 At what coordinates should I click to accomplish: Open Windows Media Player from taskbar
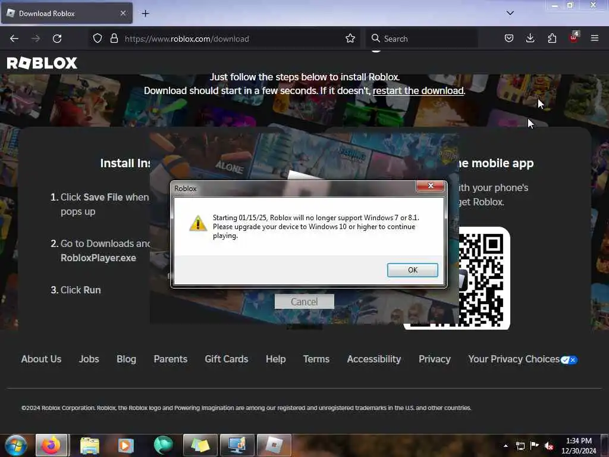coord(126,445)
